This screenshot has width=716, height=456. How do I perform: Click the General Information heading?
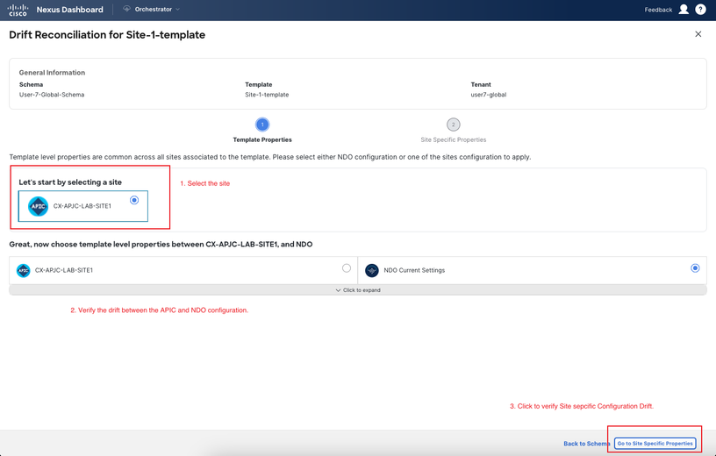(x=52, y=73)
